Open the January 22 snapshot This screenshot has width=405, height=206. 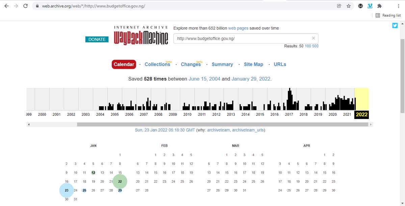tap(120, 181)
